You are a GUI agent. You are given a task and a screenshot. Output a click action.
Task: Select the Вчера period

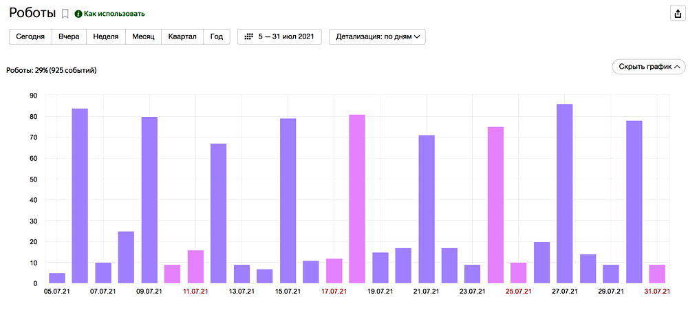(x=69, y=36)
